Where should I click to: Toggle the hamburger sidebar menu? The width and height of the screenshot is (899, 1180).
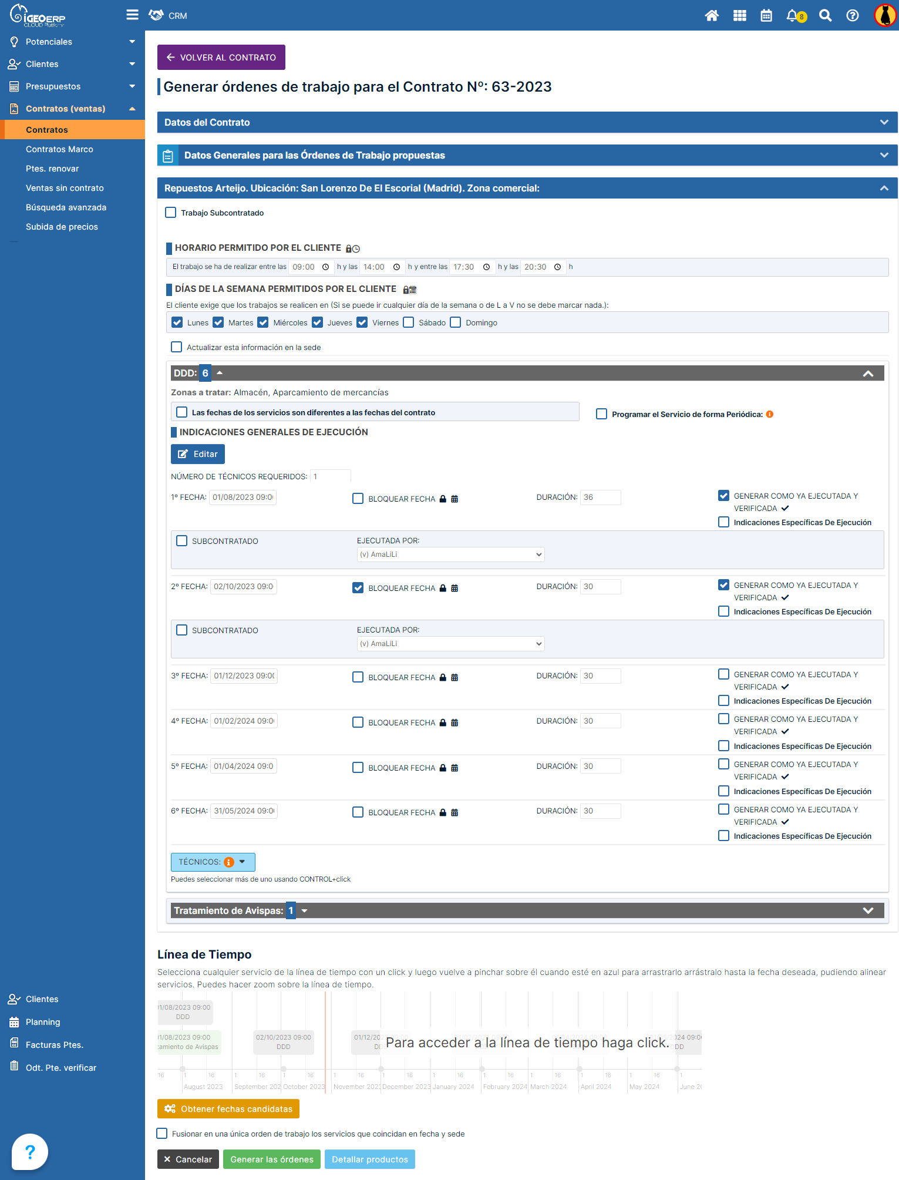point(132,15)
